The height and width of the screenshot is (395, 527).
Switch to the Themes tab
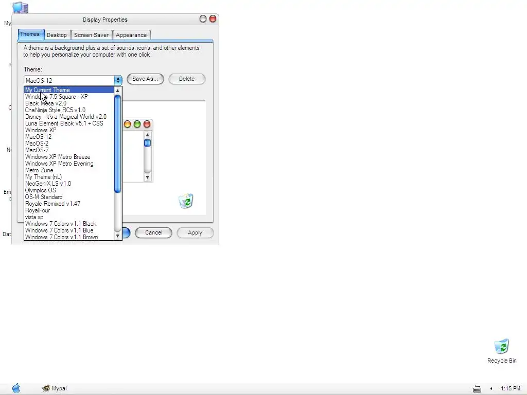(x=30, y=34)
